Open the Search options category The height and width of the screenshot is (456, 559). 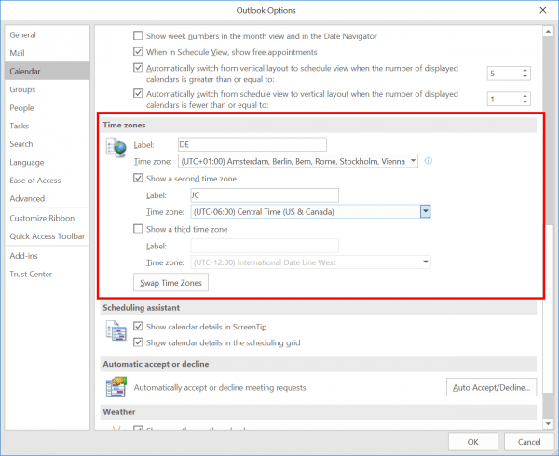(48, 144)
